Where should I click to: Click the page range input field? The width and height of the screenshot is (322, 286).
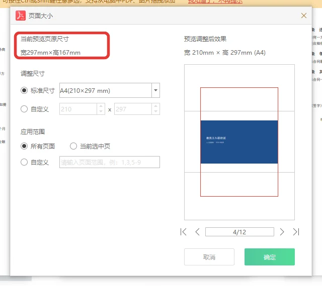coord(110,162)
